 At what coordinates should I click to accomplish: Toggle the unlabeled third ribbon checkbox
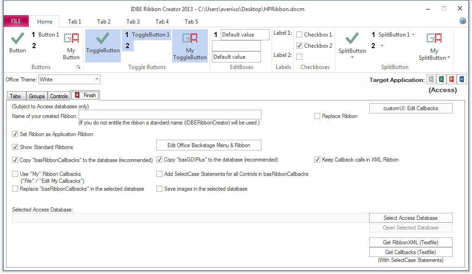tap(299, 56)
